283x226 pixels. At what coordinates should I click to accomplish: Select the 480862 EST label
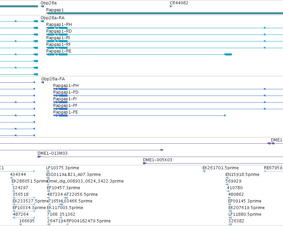[236, 194]
